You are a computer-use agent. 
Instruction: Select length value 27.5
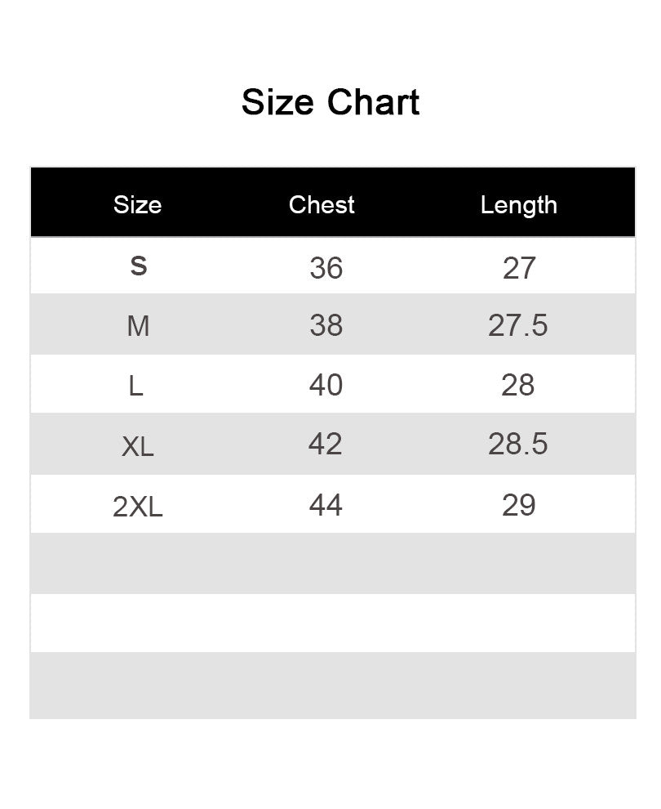[518, 325]
